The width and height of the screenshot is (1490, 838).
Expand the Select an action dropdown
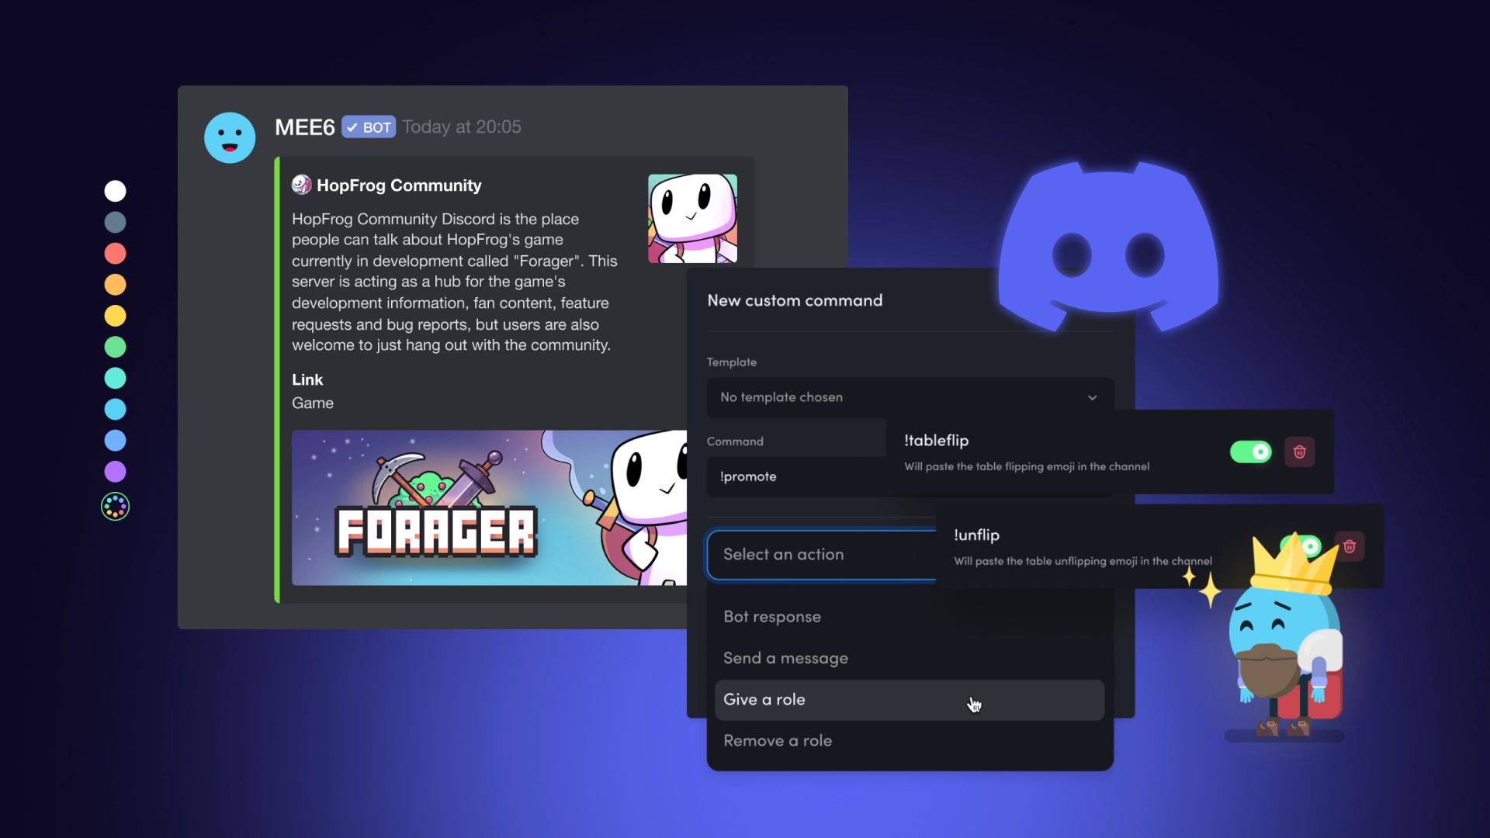pos(823,554)
